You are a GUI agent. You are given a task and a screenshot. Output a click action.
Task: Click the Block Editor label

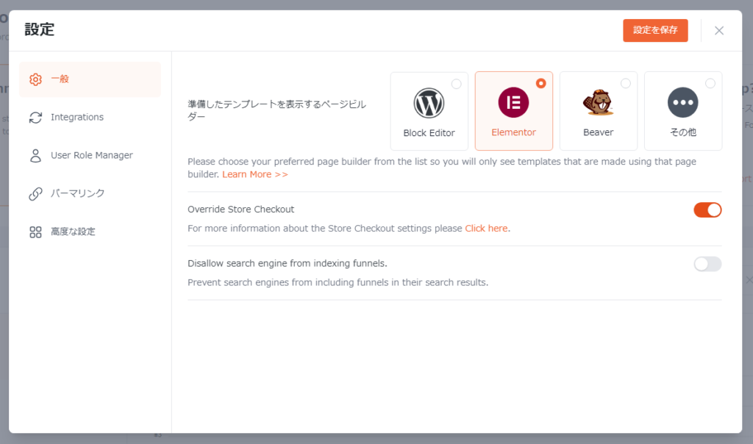click(x=429, y=133)
